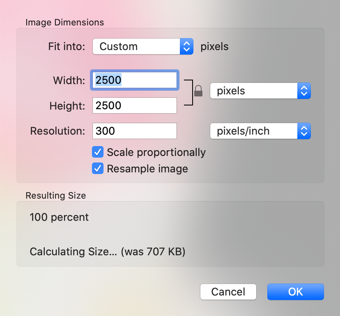The width and height of the screenshot is (340, 316).
Task: Click the padlock proportions lock icon
Action: (x=198, y=91)
